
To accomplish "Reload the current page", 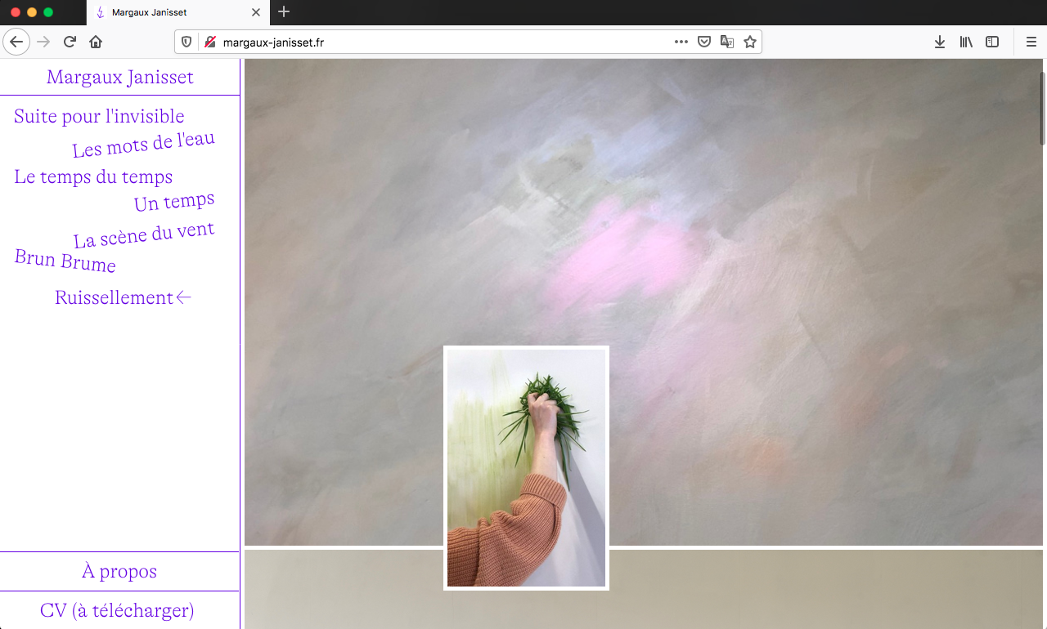I will [x=70, y=42].
